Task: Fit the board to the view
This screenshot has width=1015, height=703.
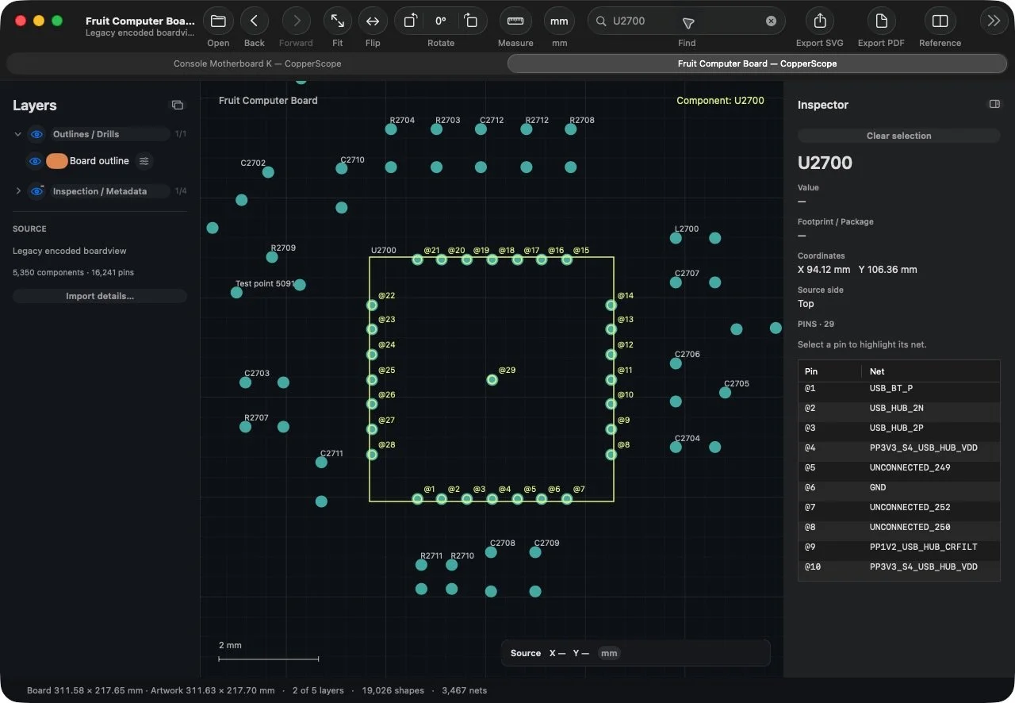Action: point(338,21)
